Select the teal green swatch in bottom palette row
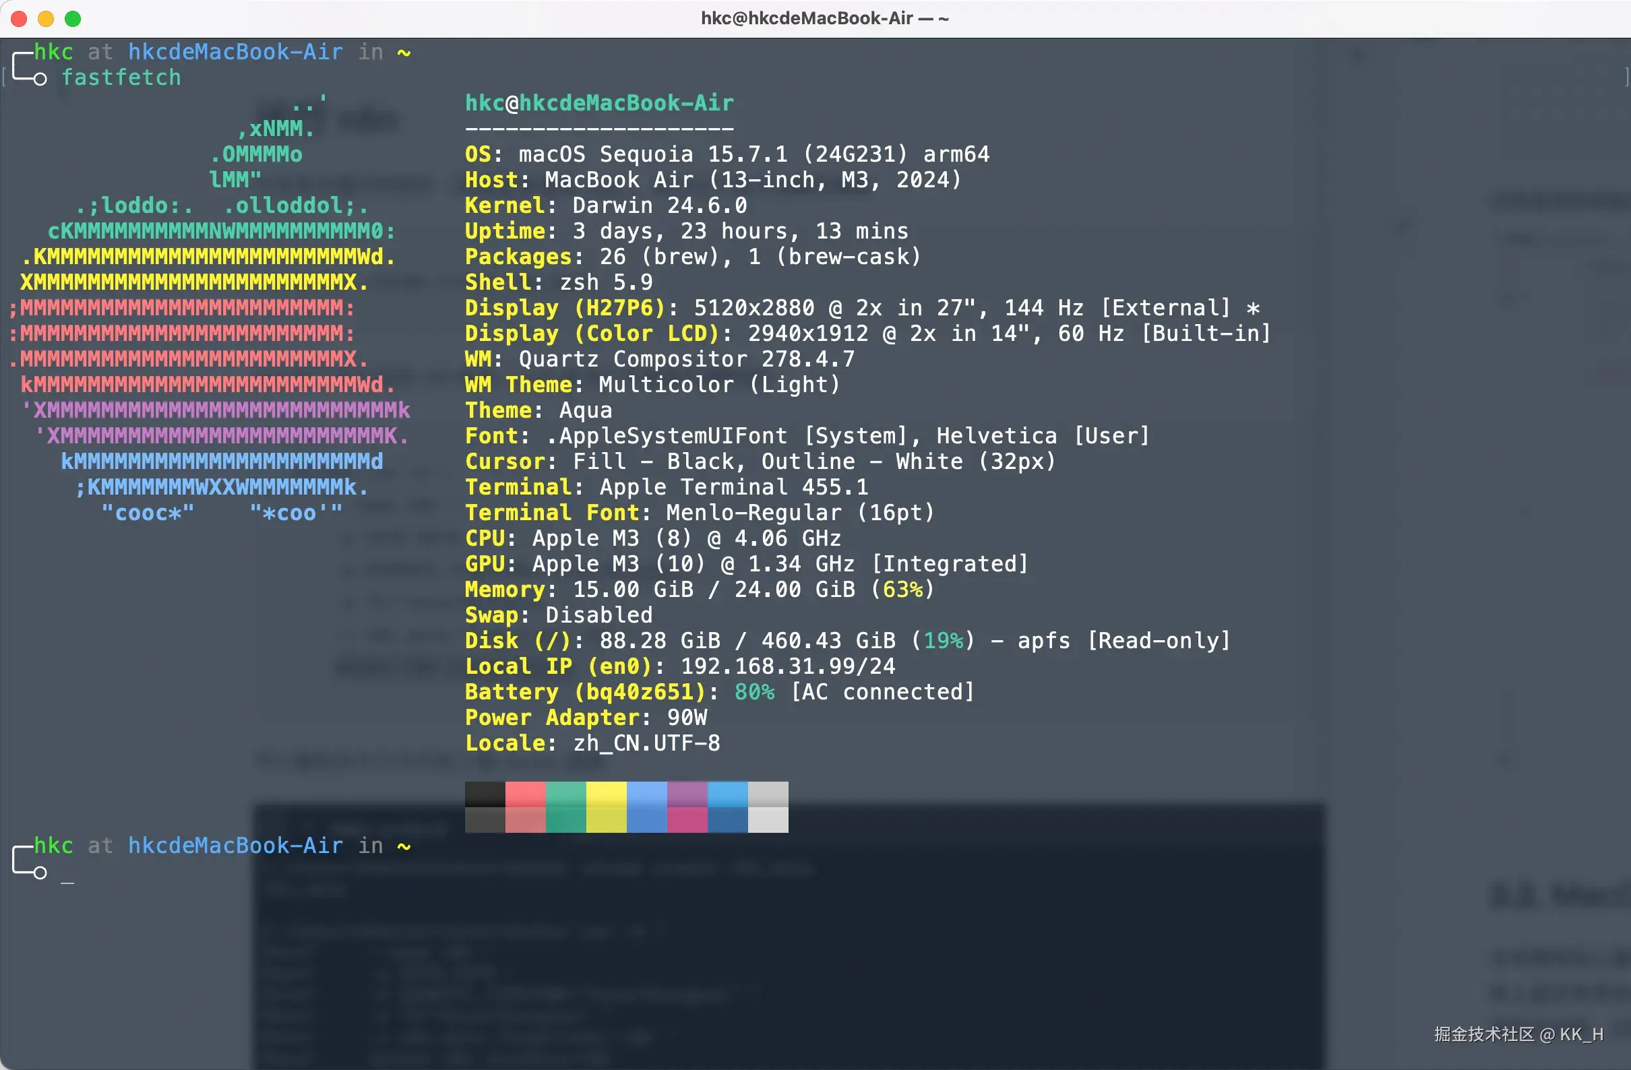The height and width of the screenshot is (1070, 1631). pyautogui.click(x=565, y=820)
